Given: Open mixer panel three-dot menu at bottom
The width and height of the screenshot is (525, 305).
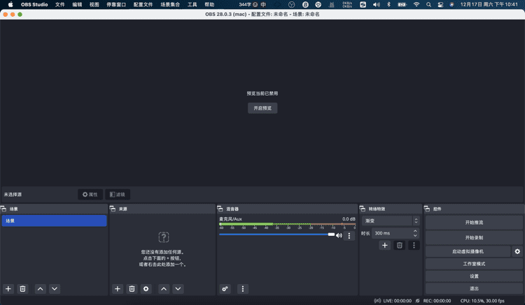Looking at the screenshot, I should point(243,289).
